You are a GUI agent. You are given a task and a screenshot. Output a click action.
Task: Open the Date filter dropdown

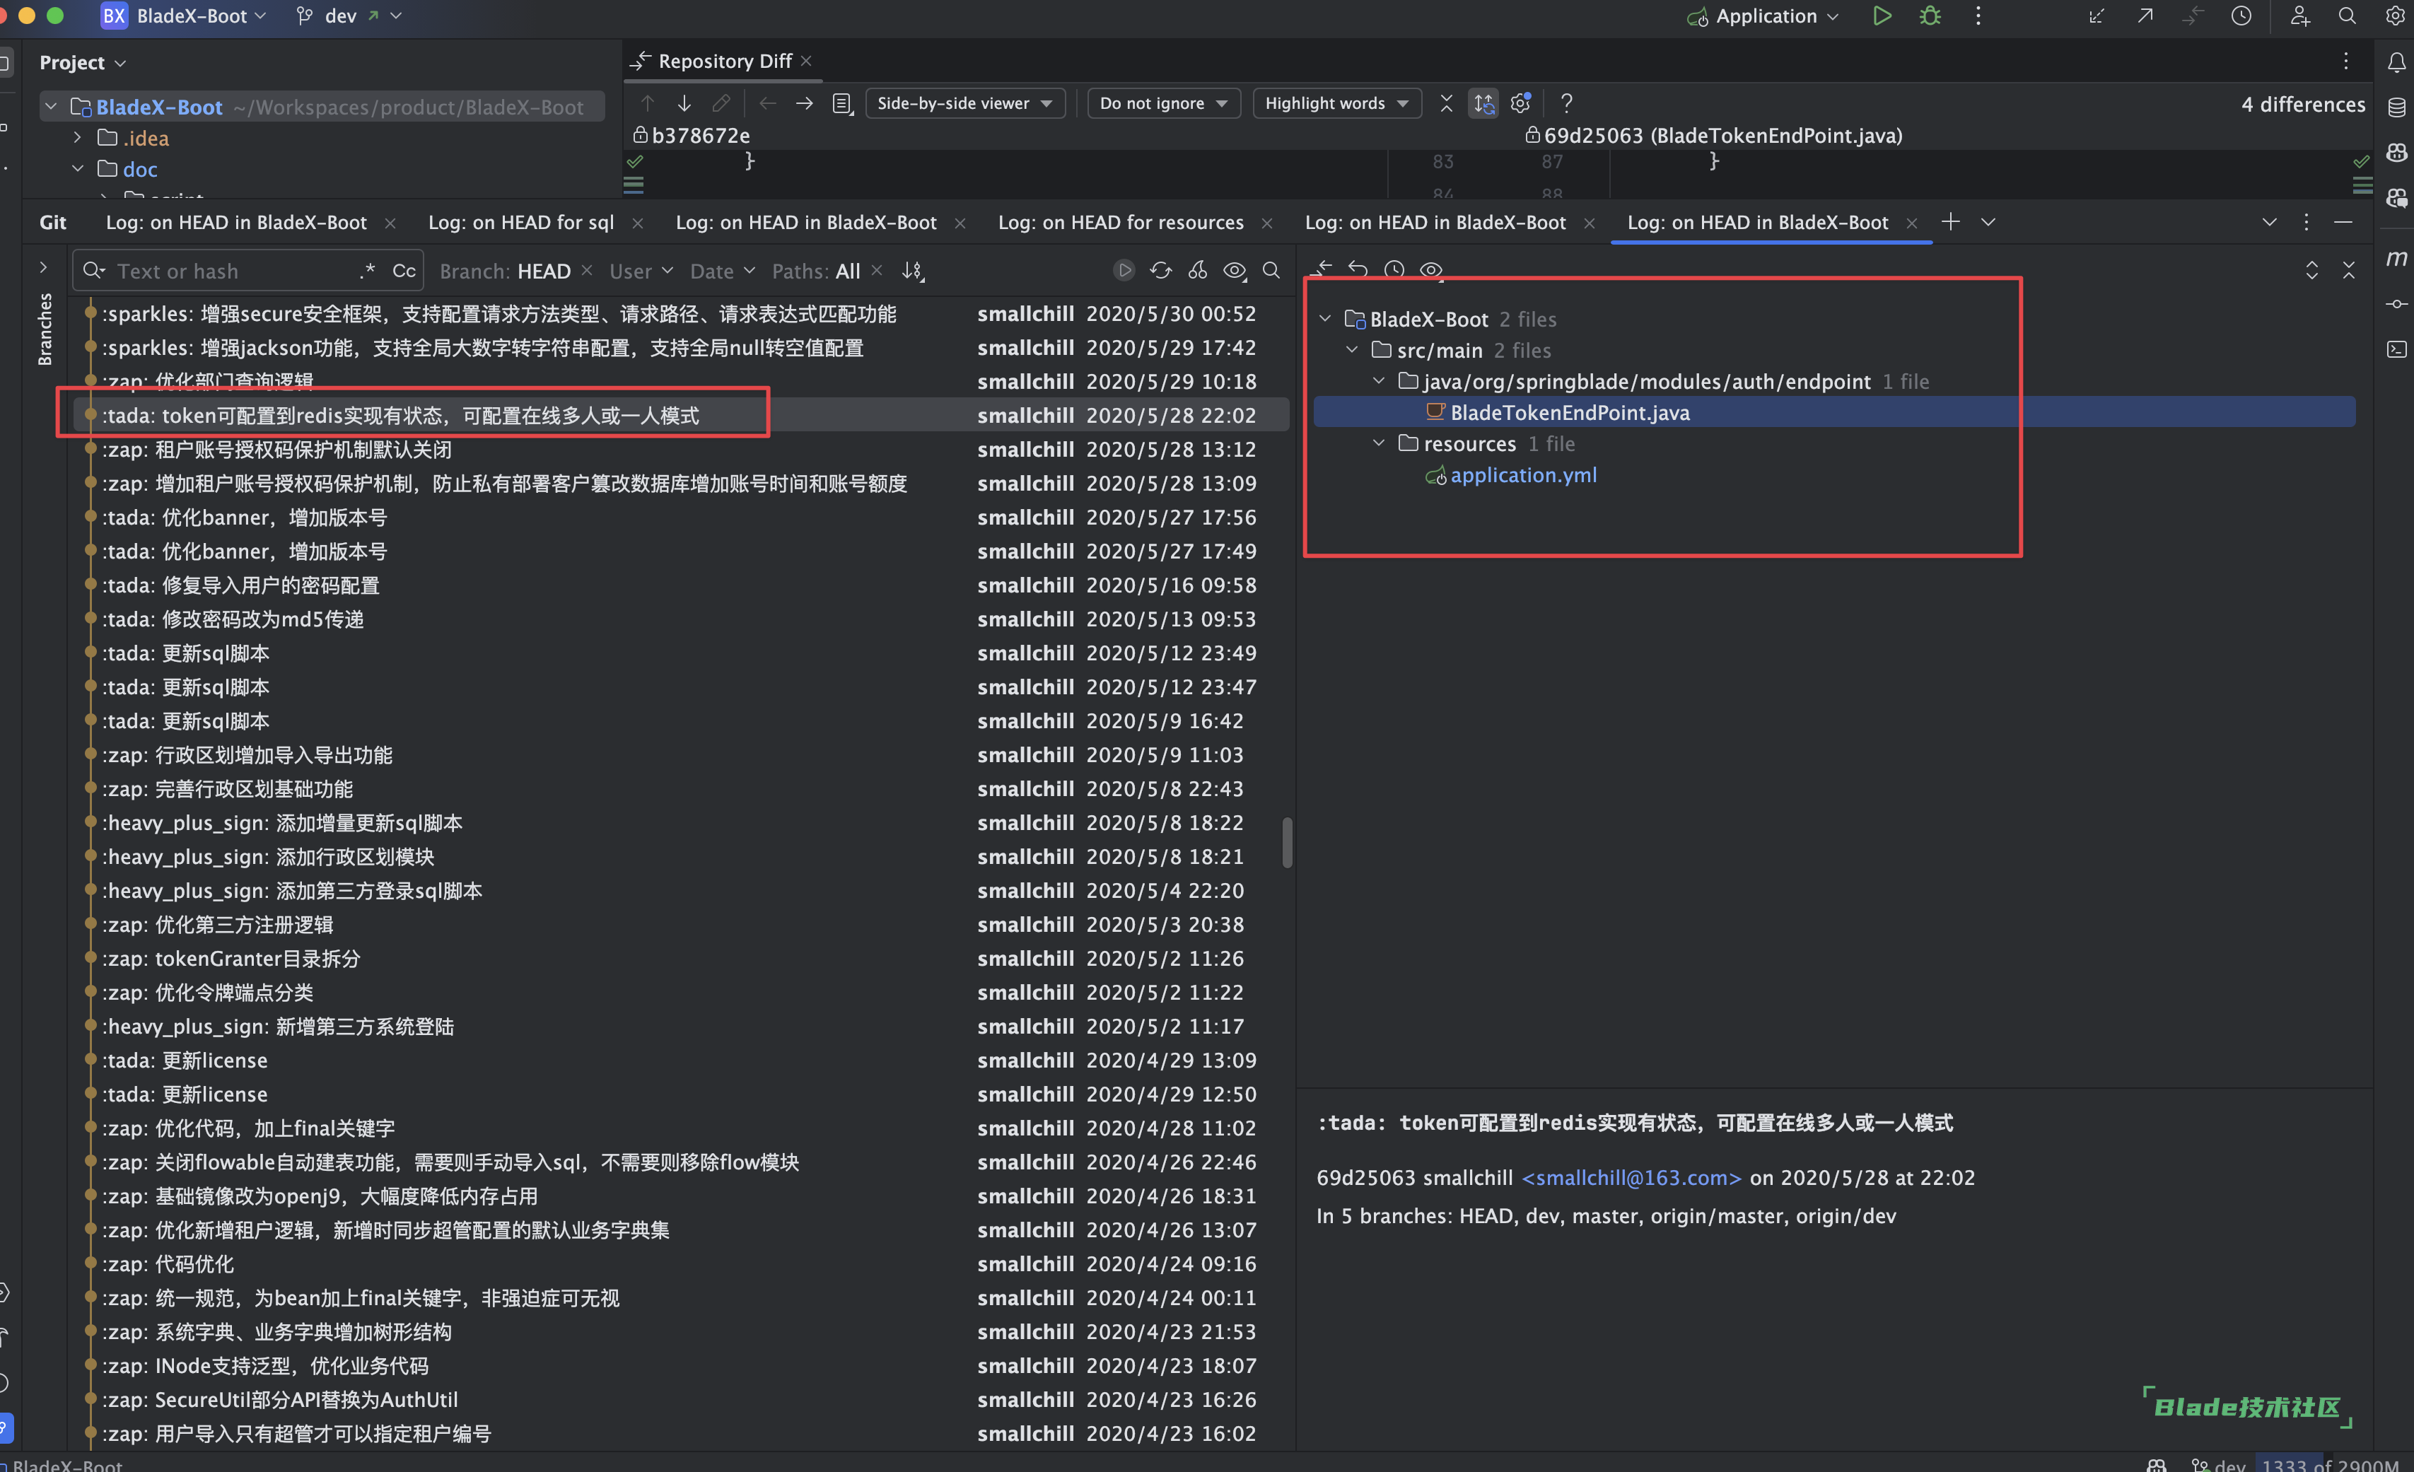pos(722,271)
